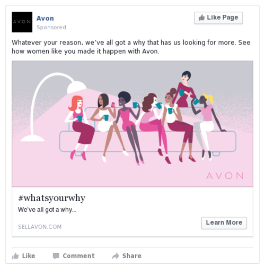Click the Like text on the post

tap(29, 256)
